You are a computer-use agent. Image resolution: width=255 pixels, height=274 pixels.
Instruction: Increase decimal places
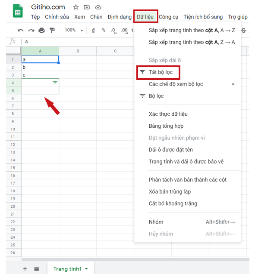pos(124,31)
